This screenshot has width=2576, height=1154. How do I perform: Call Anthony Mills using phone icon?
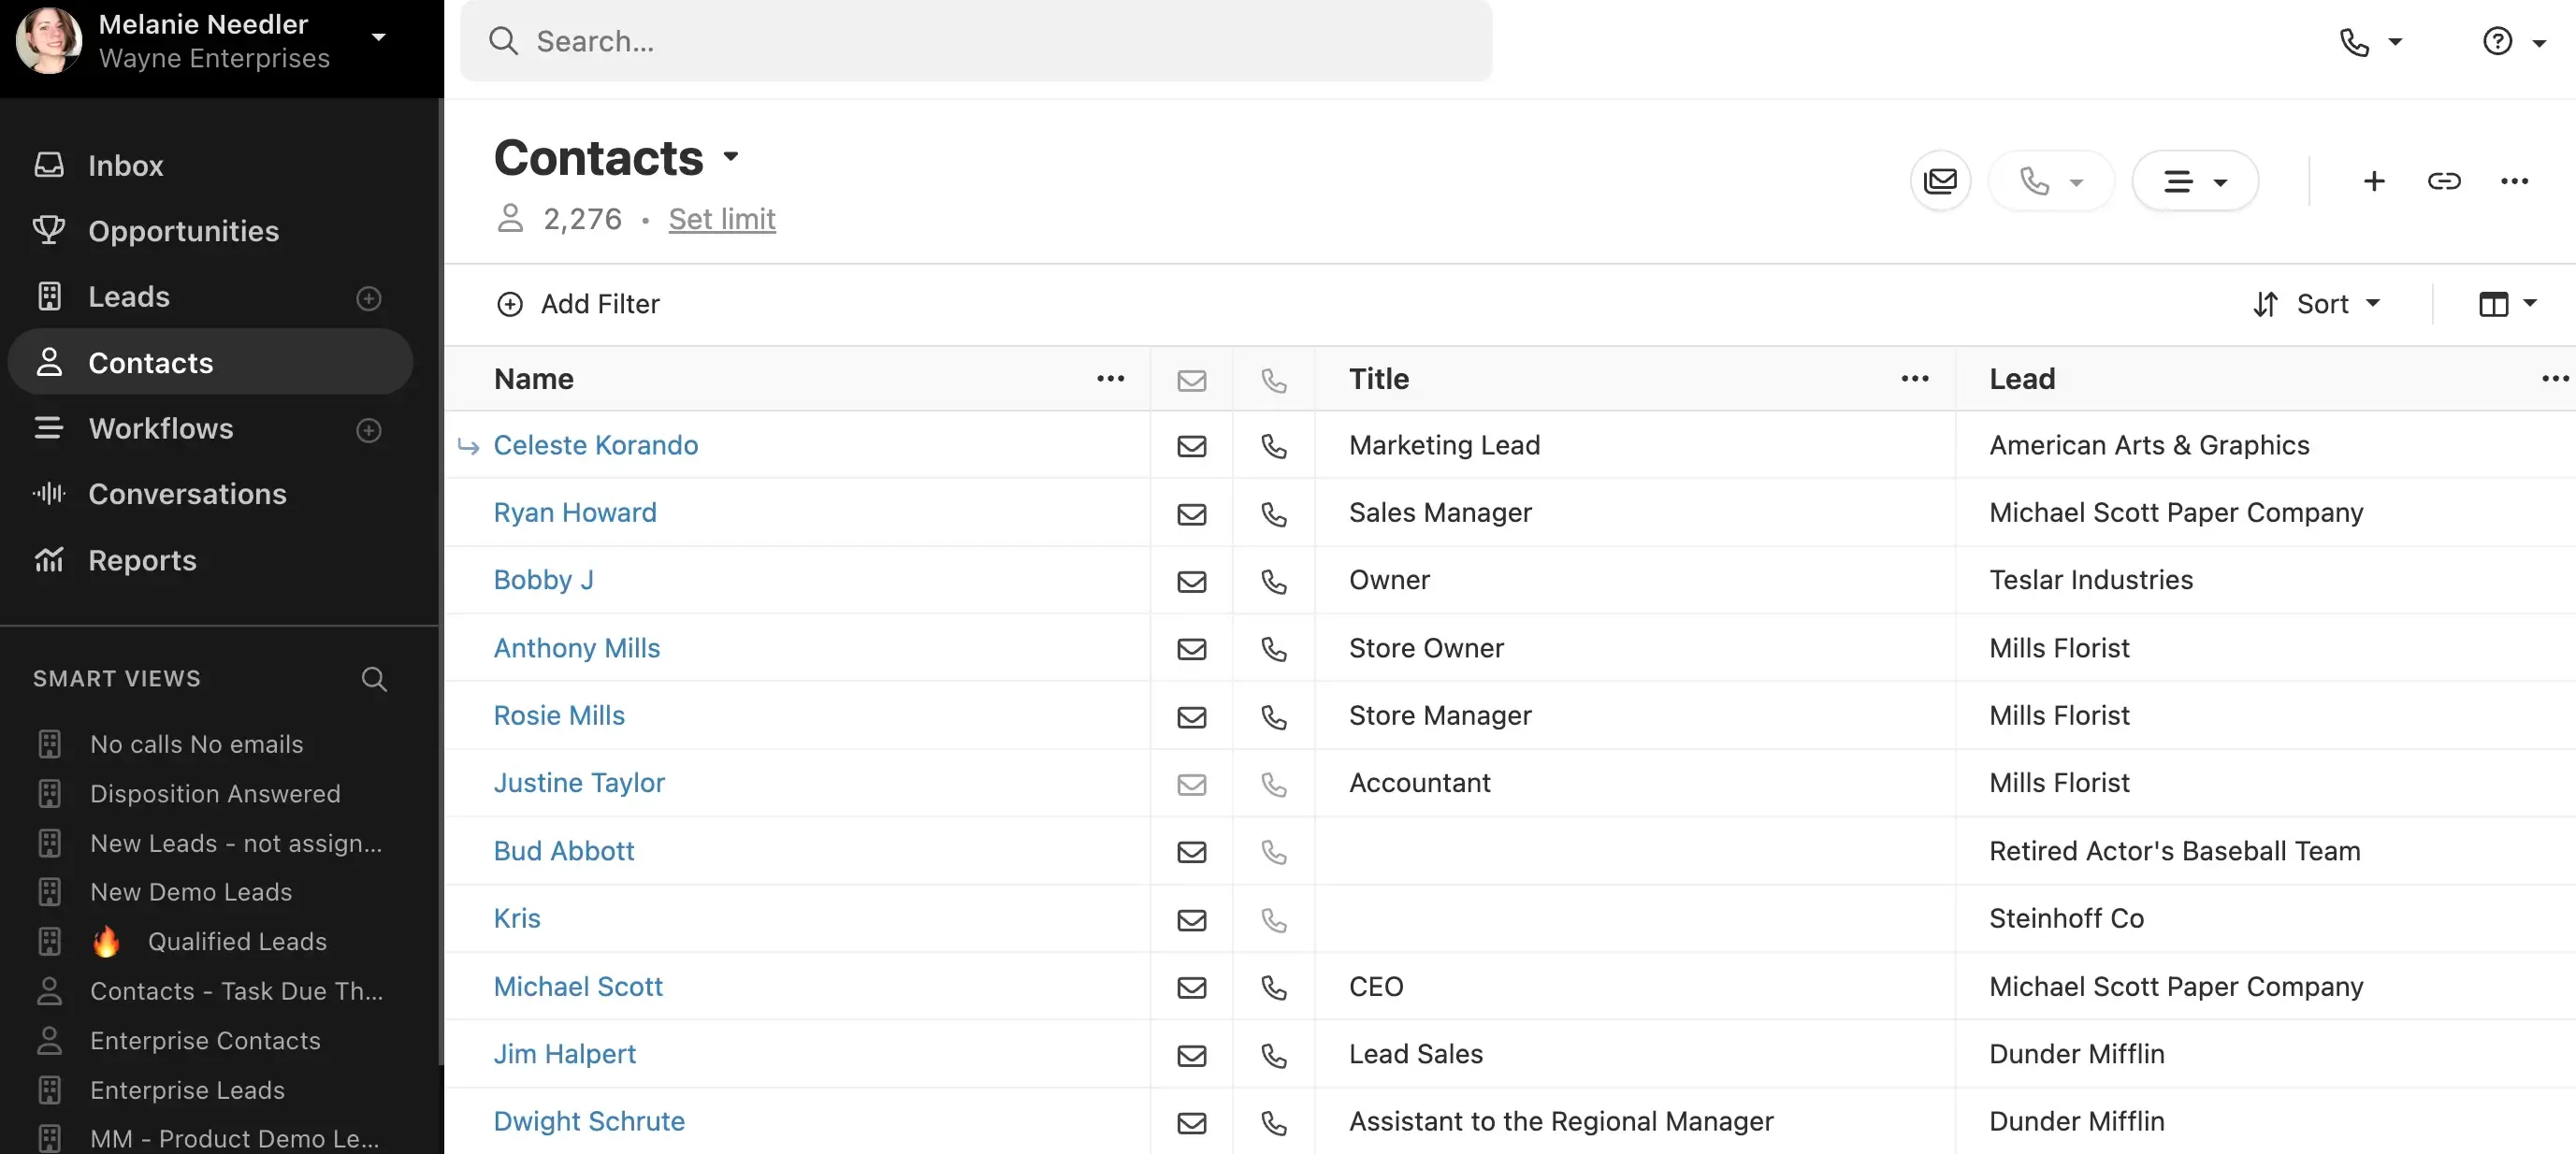click(1273, 649)
